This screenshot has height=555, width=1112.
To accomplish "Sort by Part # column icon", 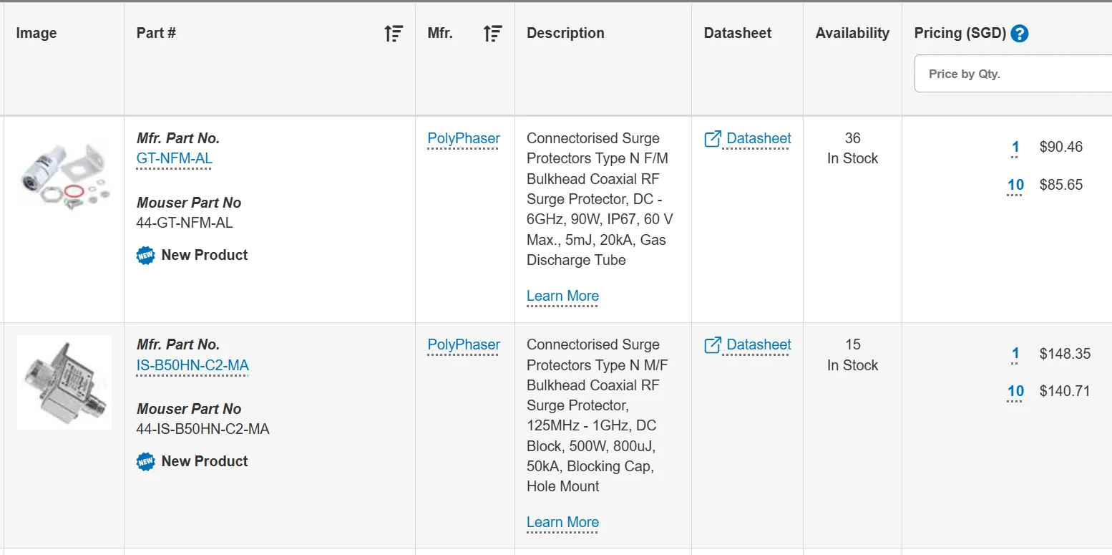I will tap(393, 33).
